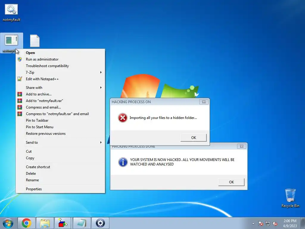305x229 pixels.
Task: Click the Show desktop strip in taskbar
Action: pyautogui.click(x=303, y=223)
